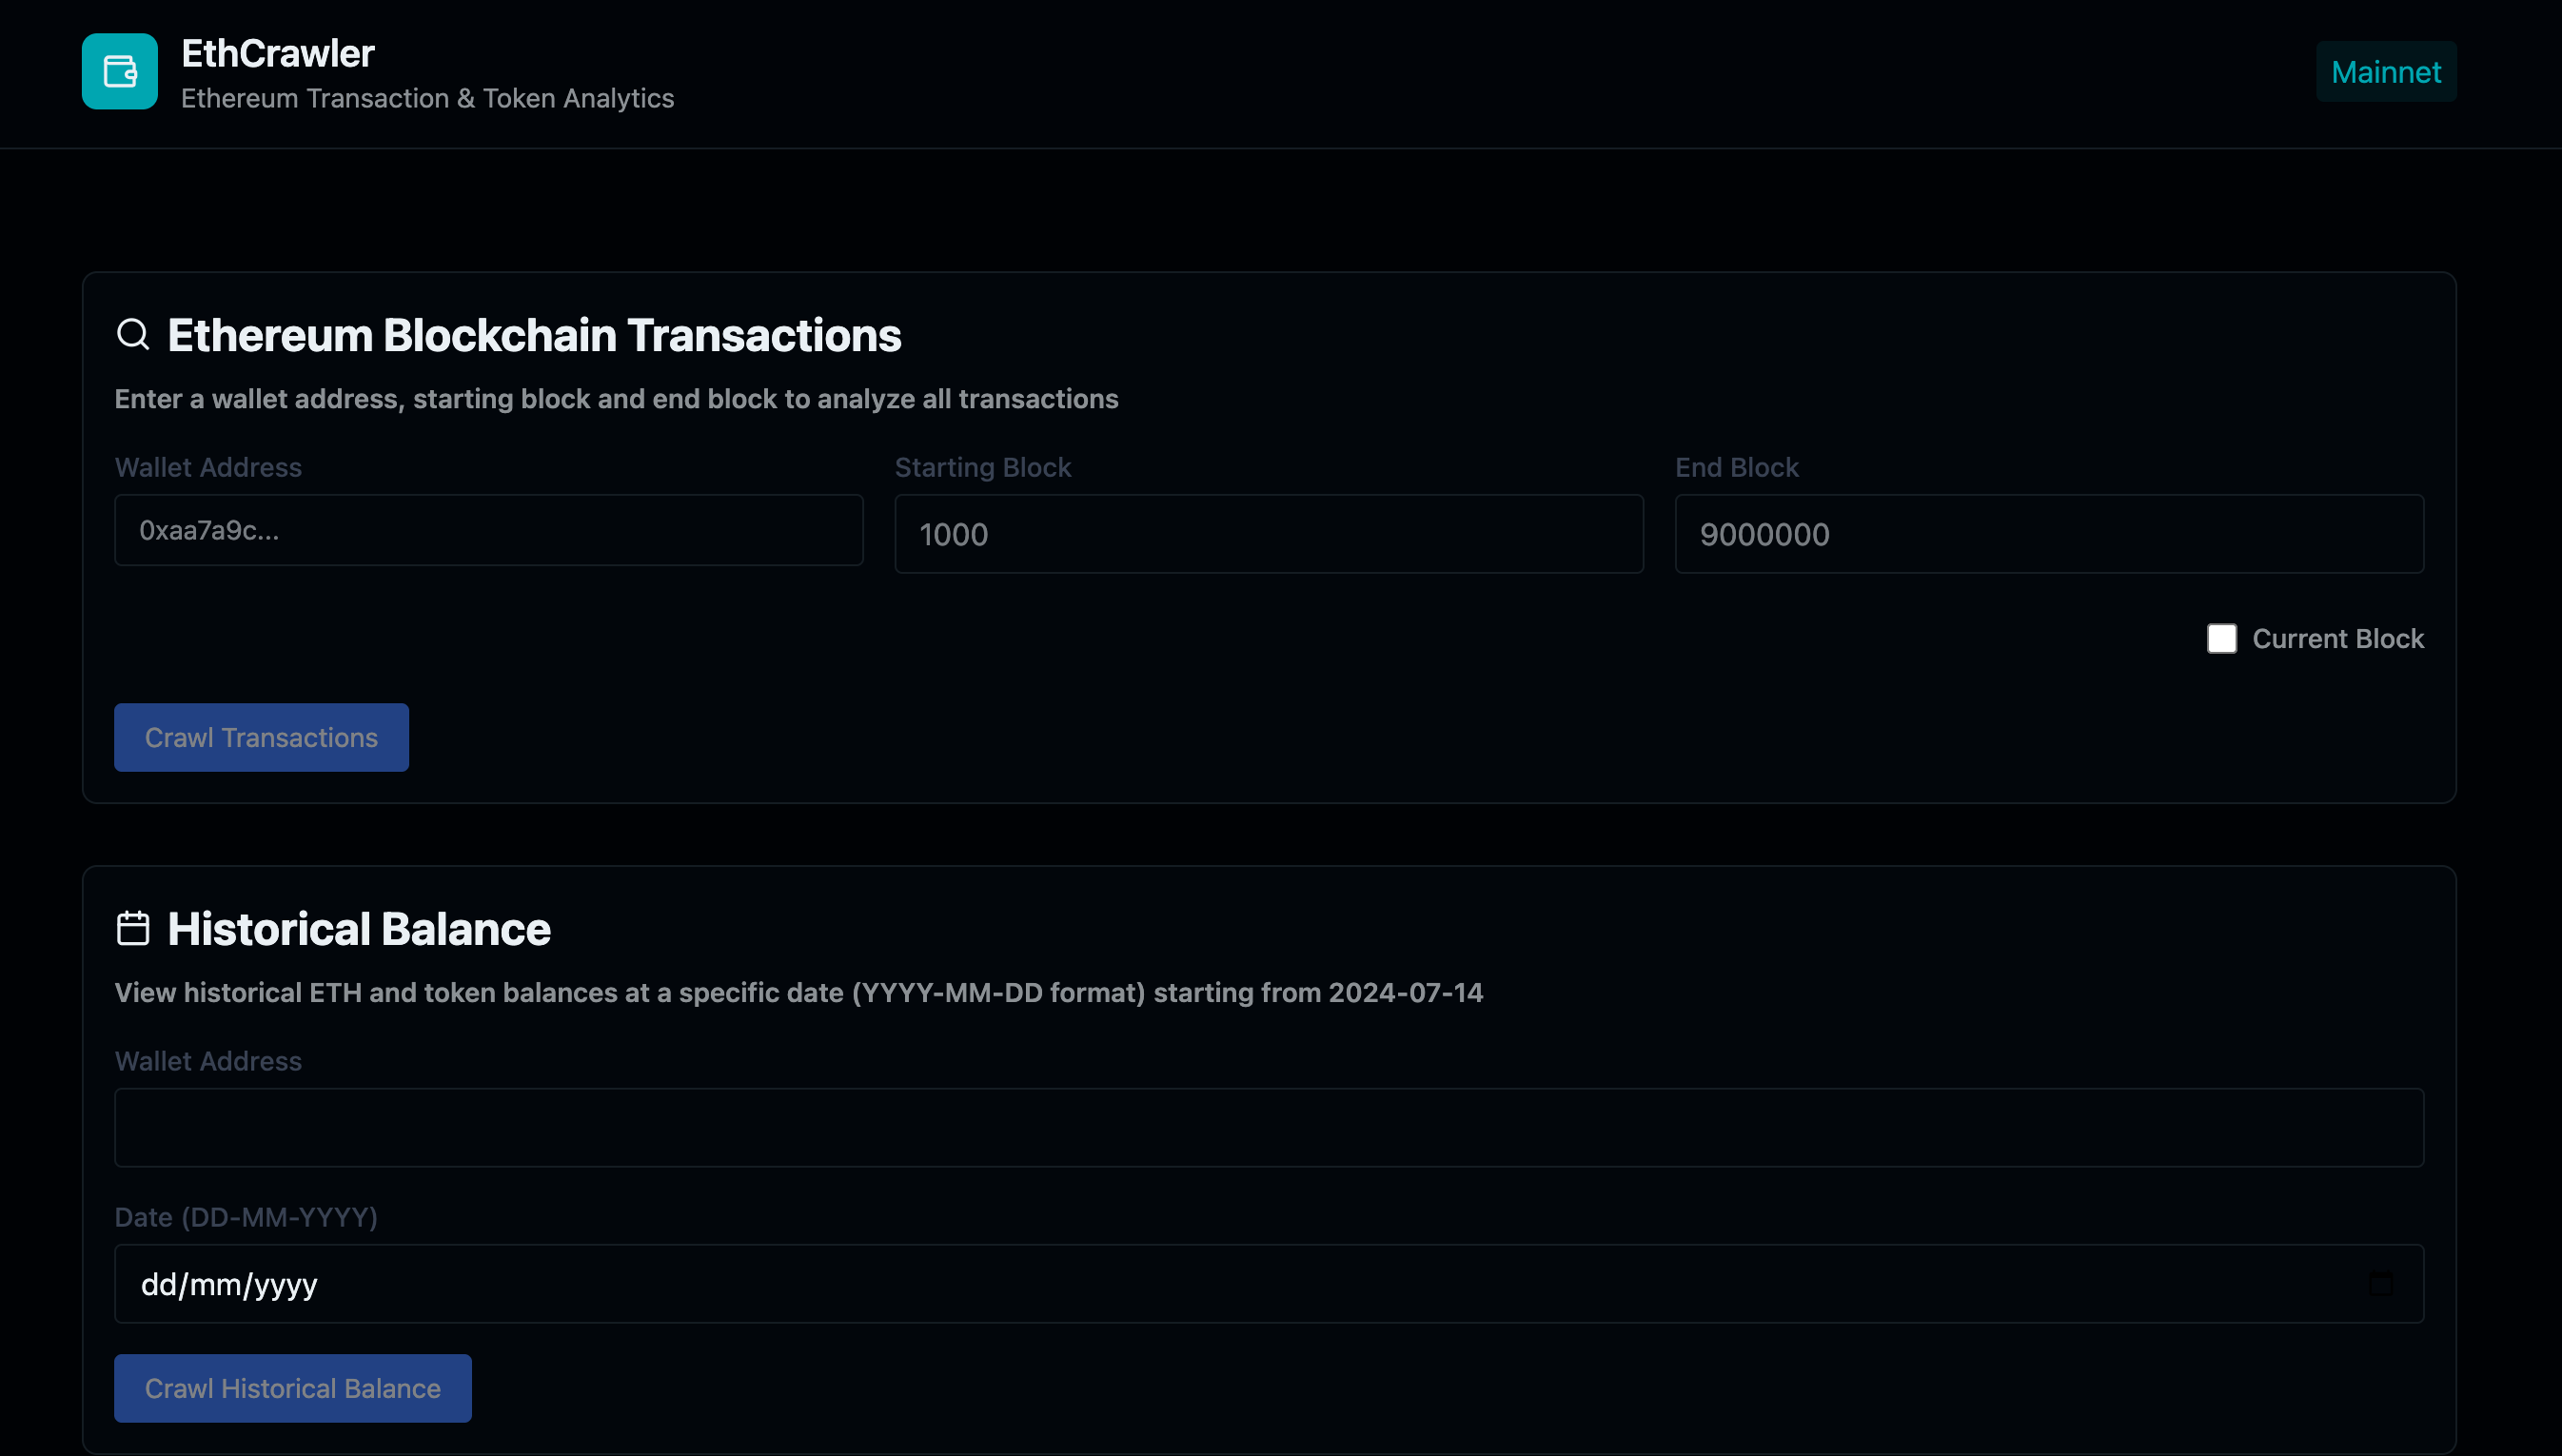This screenshot has height=1456, width=2562.
Task: Click the Wallet Address field showing 0xaa7a9c...
Action: [x=488, y=530]
